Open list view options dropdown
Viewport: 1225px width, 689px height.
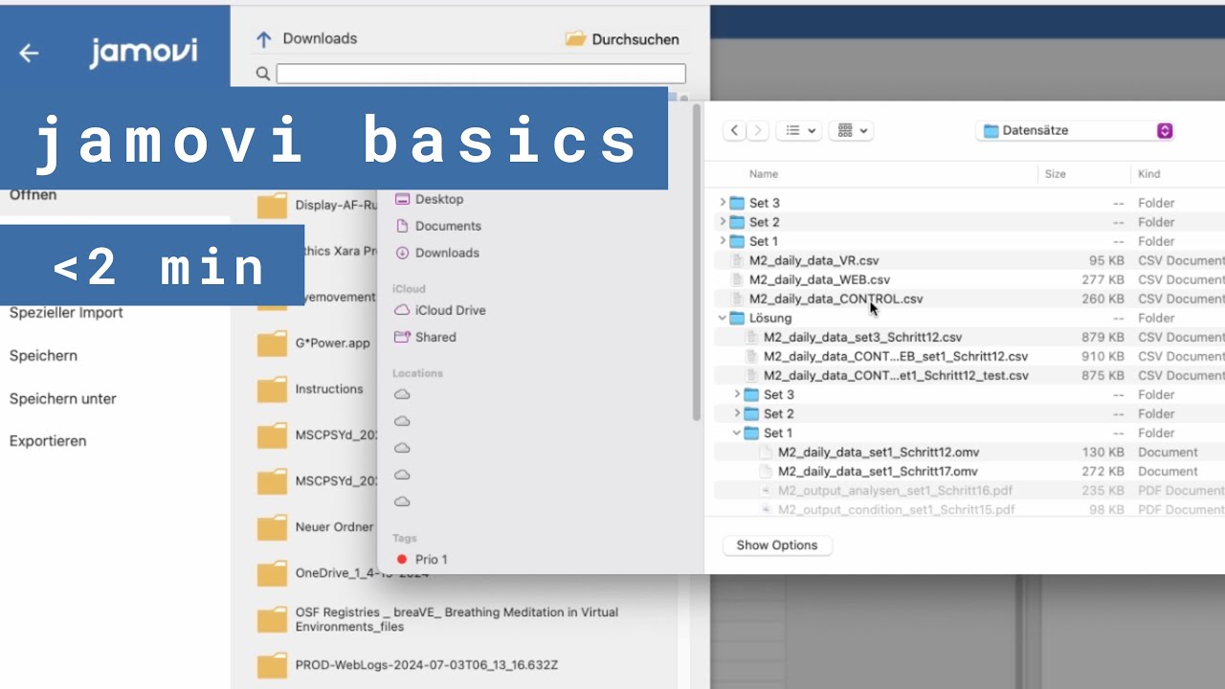pos(799,131)
